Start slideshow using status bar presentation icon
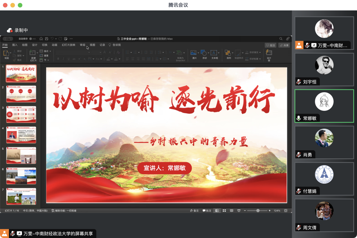This screenshot has width=357, height=238. (x=239, y=210)
